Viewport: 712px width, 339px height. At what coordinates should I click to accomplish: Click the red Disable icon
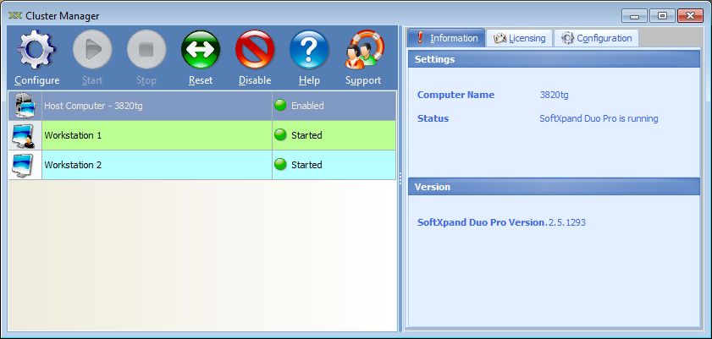[x=255, y=49]
